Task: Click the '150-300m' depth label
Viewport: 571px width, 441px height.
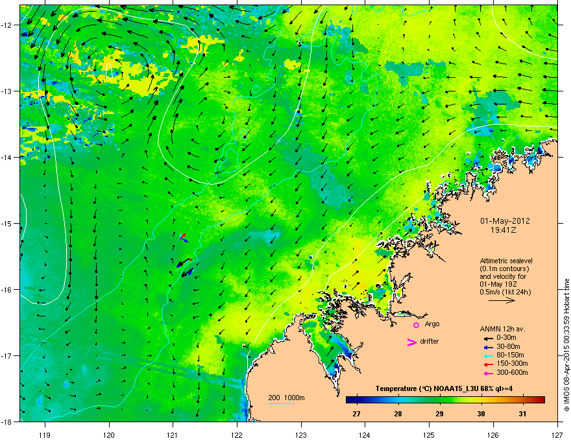Action: [512, 363]
